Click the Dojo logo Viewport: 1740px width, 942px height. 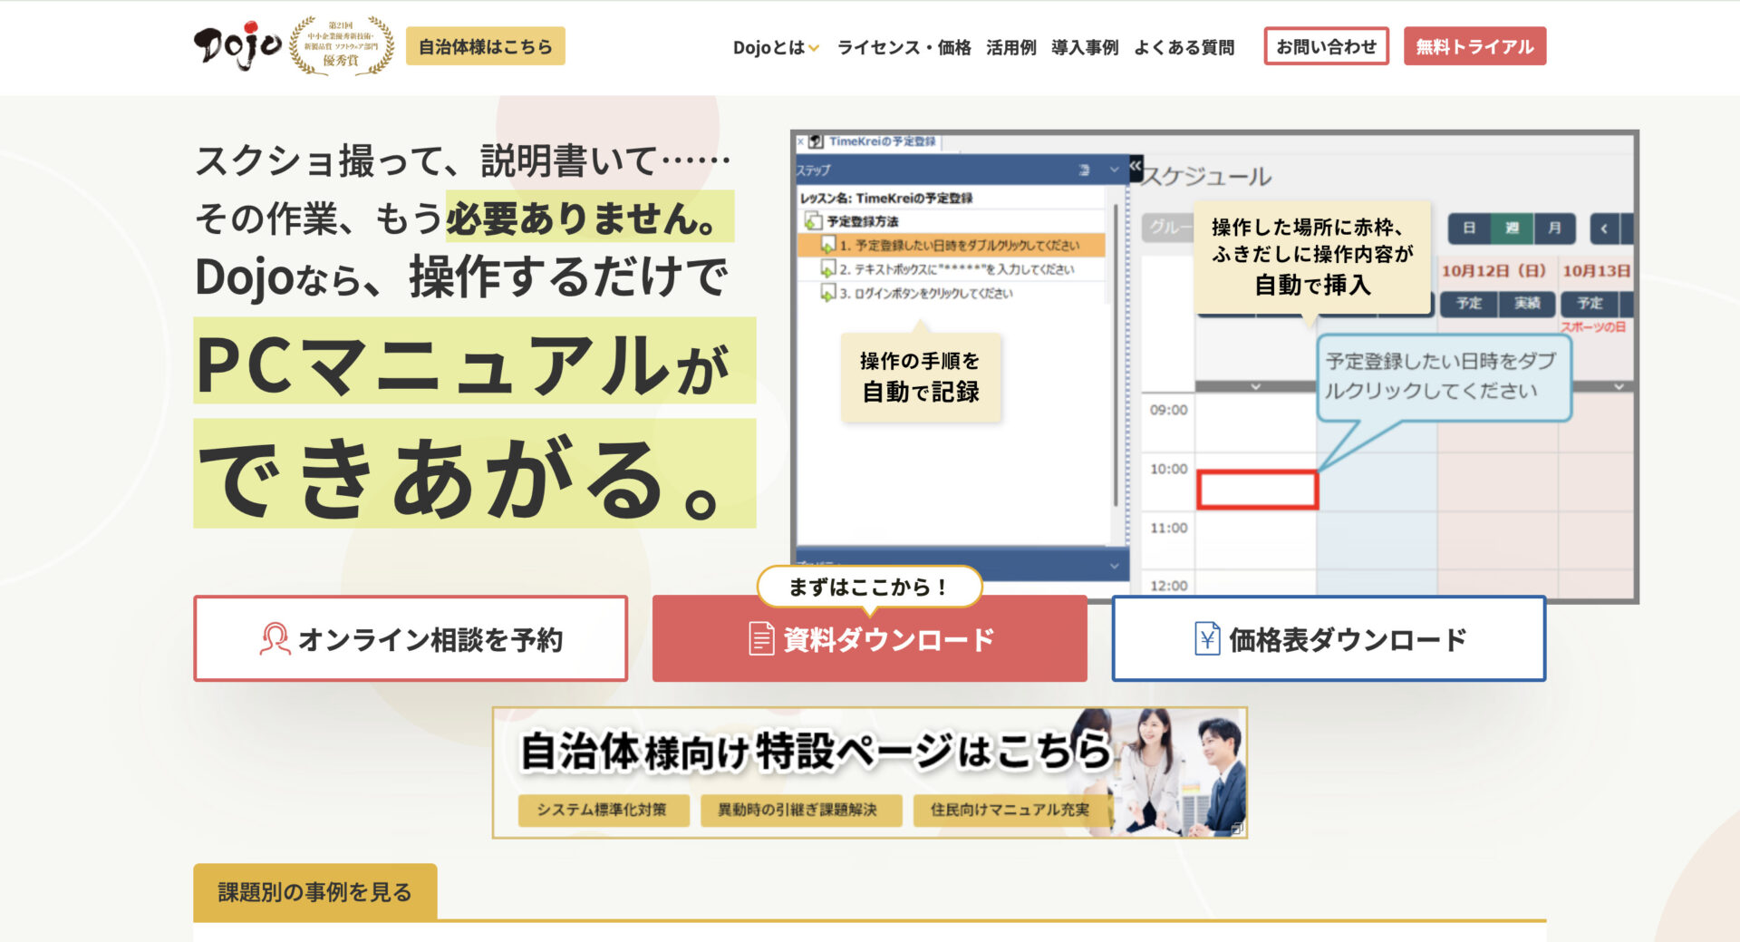pos(237,45)
